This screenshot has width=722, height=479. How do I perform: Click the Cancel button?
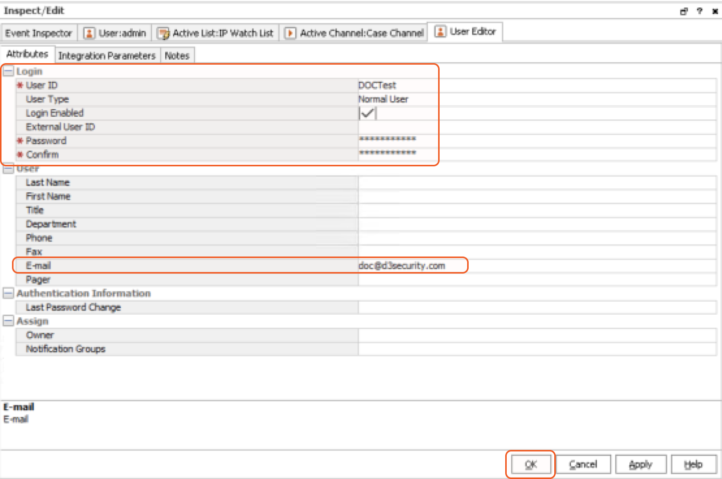pos(583,464)
